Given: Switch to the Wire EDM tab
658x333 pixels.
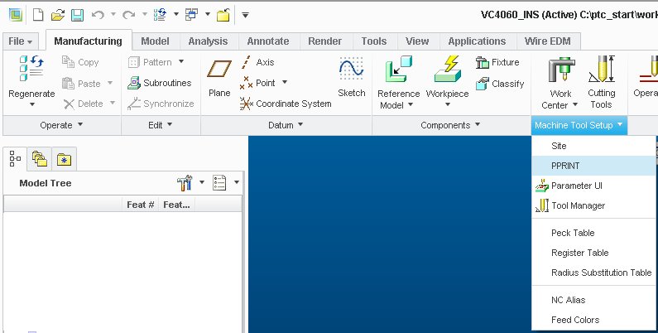Looking at the screenshot, I should pos(547,41).
